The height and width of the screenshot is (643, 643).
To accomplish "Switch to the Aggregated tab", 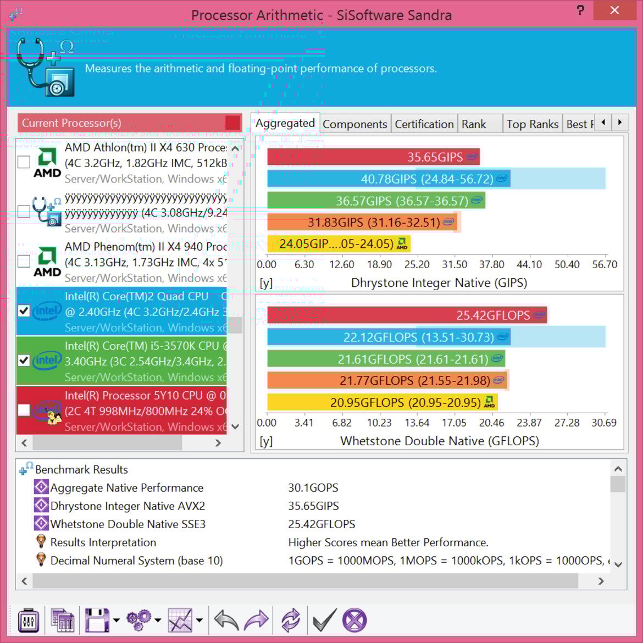I will point(285,123).
